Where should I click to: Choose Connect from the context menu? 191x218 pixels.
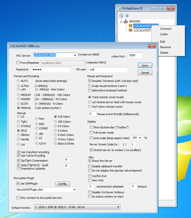pos(166,29)
